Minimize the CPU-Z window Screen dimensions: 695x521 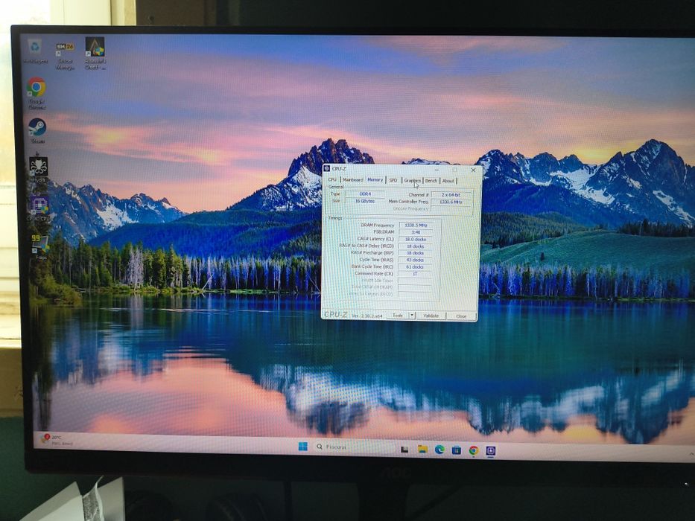pyautogui.click(x=437, y=169)
